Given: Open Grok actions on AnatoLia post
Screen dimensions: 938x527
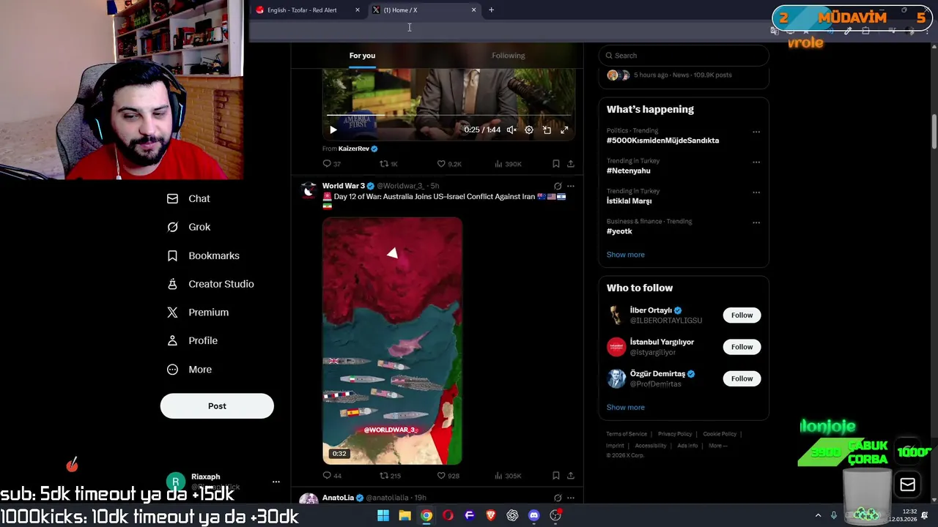Looking at the screenshot, I should [558, 498].
